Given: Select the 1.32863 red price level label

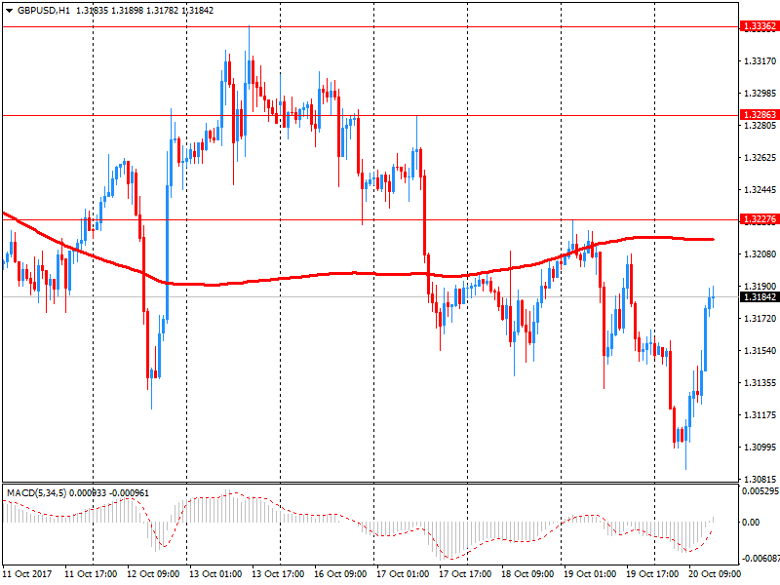Looking at the screenshot, I should click(x=760, y=115).
